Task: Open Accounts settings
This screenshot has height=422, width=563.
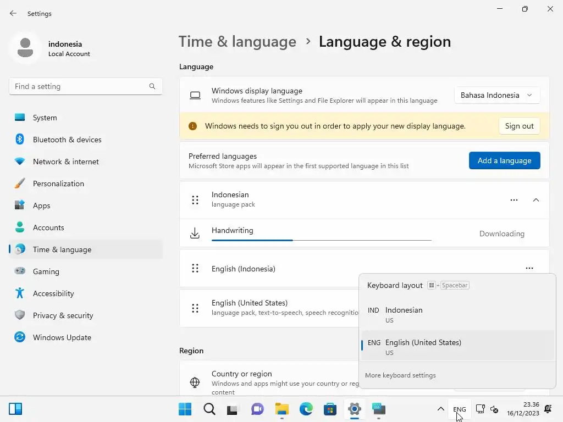Action: click(85, 227)
